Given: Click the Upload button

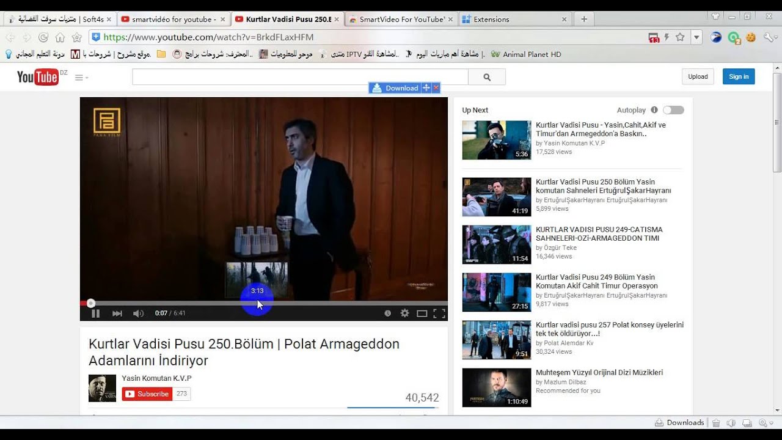Looking at the screenshot, I should (x=698, y=76).
